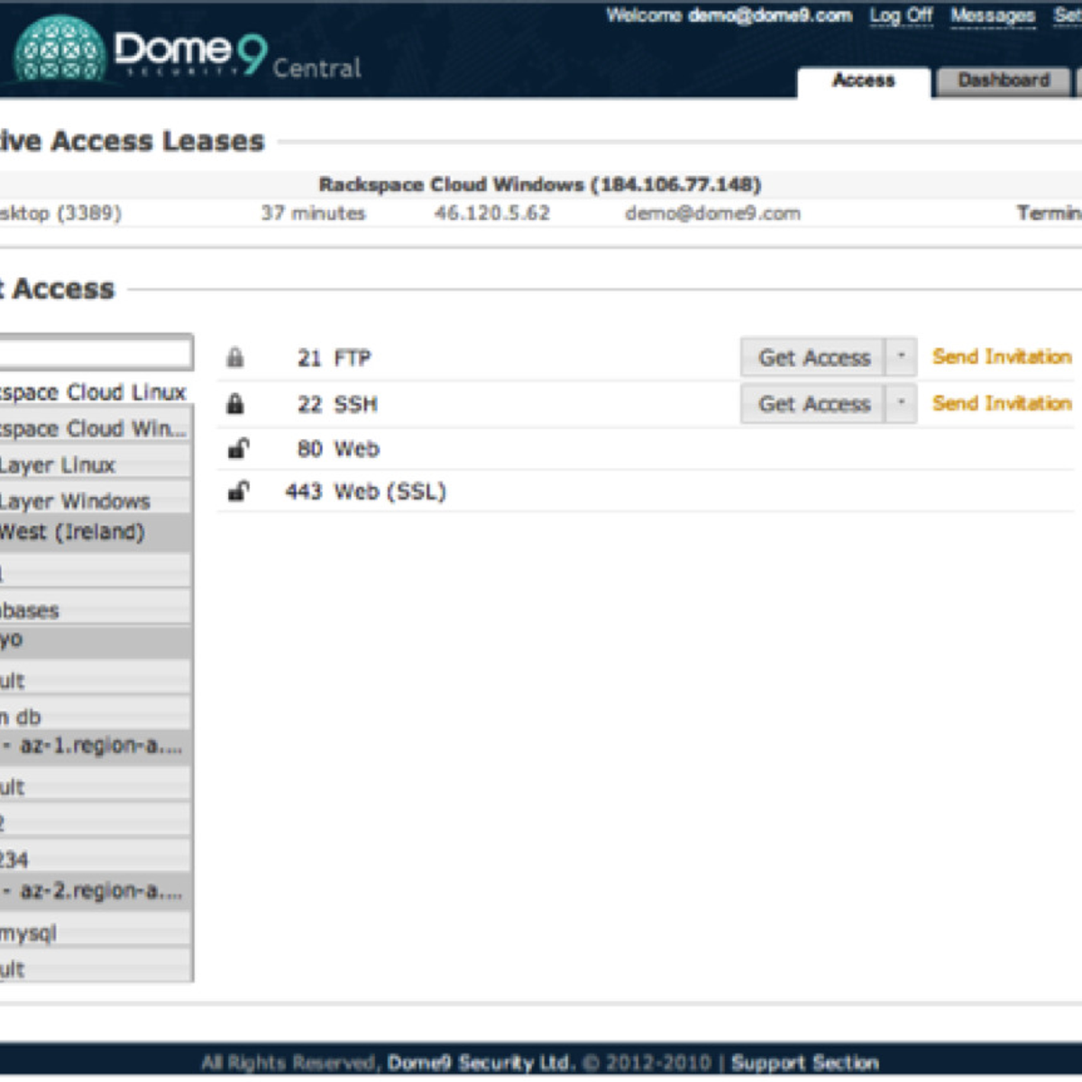The image size is (1082, 1082).
Task: Click the '22 SSH' service label
Action: pos(337,404)
